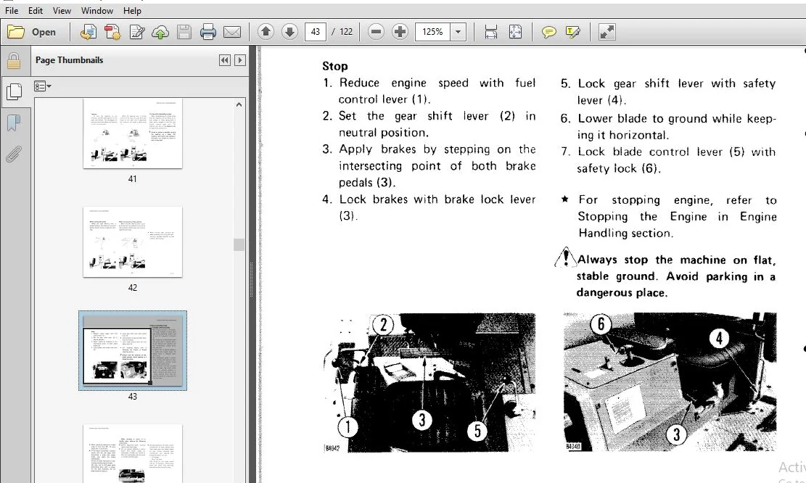
Task: Click the 'Stop' heading in the document
Action: [334, 66]
